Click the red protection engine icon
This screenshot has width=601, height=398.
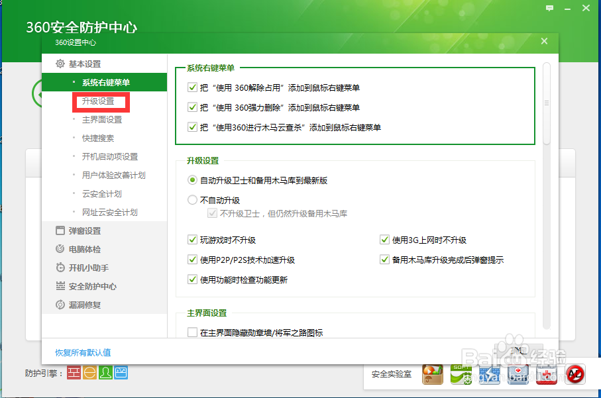coord(74,372)
